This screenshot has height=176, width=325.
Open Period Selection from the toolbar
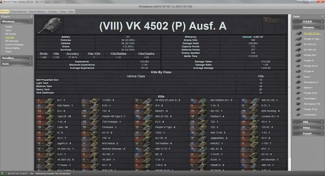tap(18, 12)
